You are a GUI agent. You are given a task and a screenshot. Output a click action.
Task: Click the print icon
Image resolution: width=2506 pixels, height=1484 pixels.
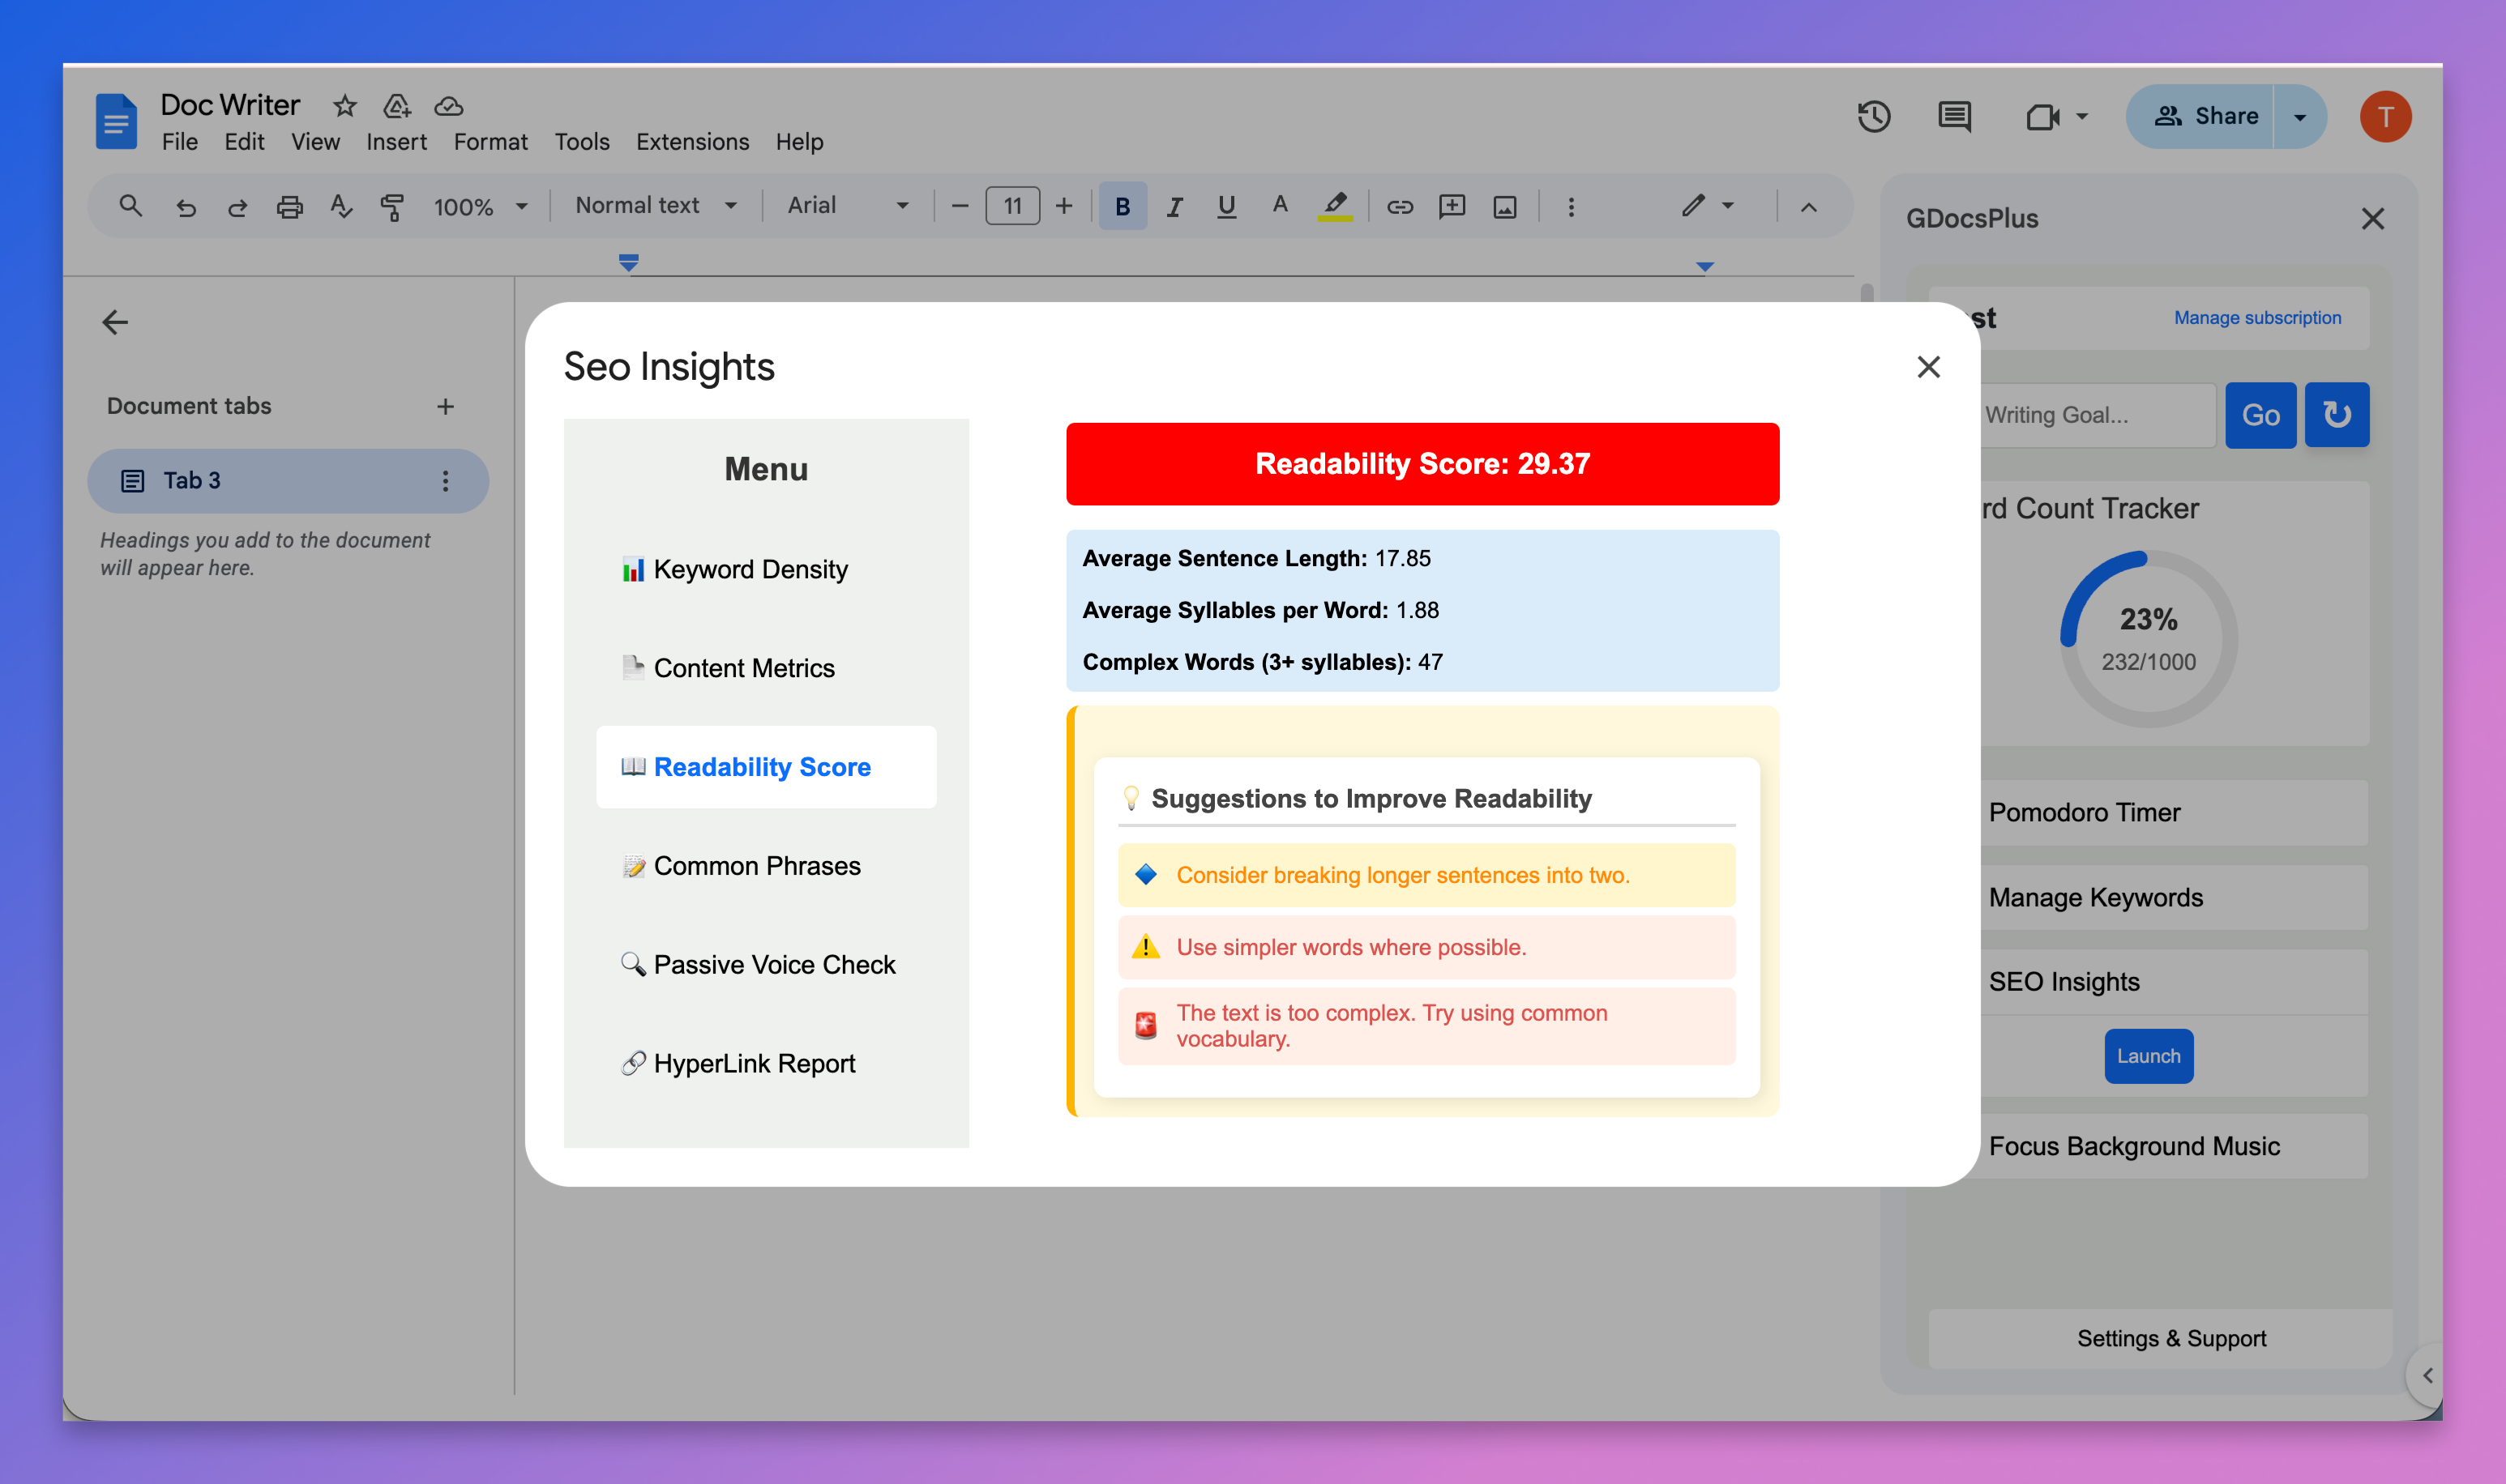click(x=289, y=207)
